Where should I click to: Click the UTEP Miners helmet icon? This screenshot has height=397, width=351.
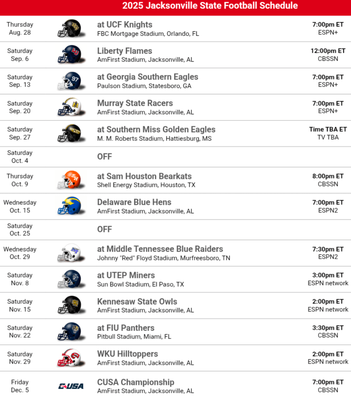point(69,279)
